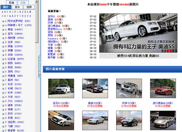
Task: Open 宾悦 (96张) in latest updates list
Action: coord(55,32)
